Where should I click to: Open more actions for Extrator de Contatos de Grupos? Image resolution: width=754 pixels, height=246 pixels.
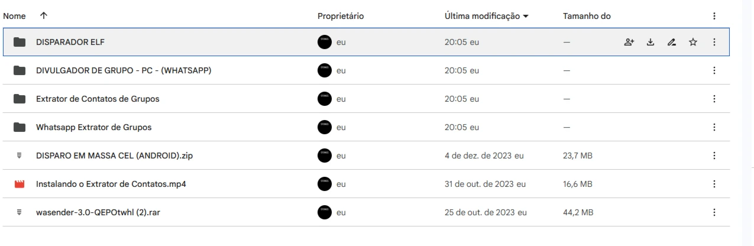coord(714,99)
